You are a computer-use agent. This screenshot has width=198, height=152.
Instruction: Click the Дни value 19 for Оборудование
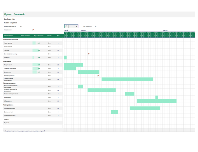(58, 101)
